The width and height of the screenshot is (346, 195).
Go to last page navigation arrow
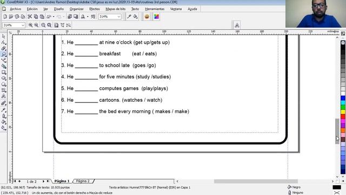(48, 181)
